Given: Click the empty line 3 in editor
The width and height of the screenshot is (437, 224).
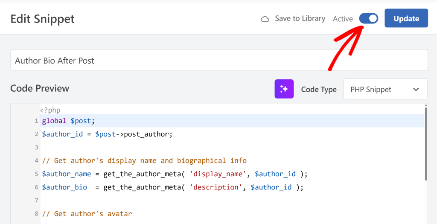Looking at the screenshot, I should [171, 147].
